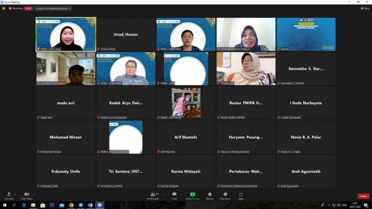Open Custom Live Streaming Service dropdown
Viewport: 372px width, 209px height.
click(x=53, y=8)
